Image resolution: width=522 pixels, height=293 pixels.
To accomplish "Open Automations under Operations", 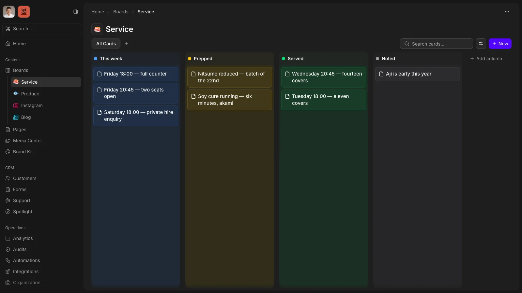I will click(x=42, y=260).
